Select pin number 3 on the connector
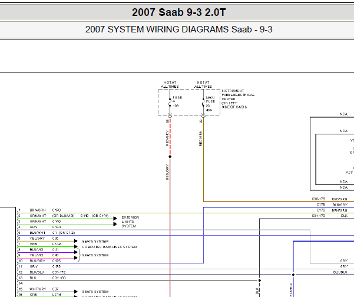Viewport: 354px width, 297px height. pos(19,222)
